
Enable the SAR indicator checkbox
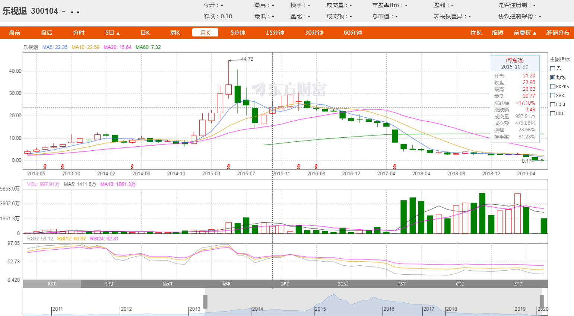[x=553, y=96]
